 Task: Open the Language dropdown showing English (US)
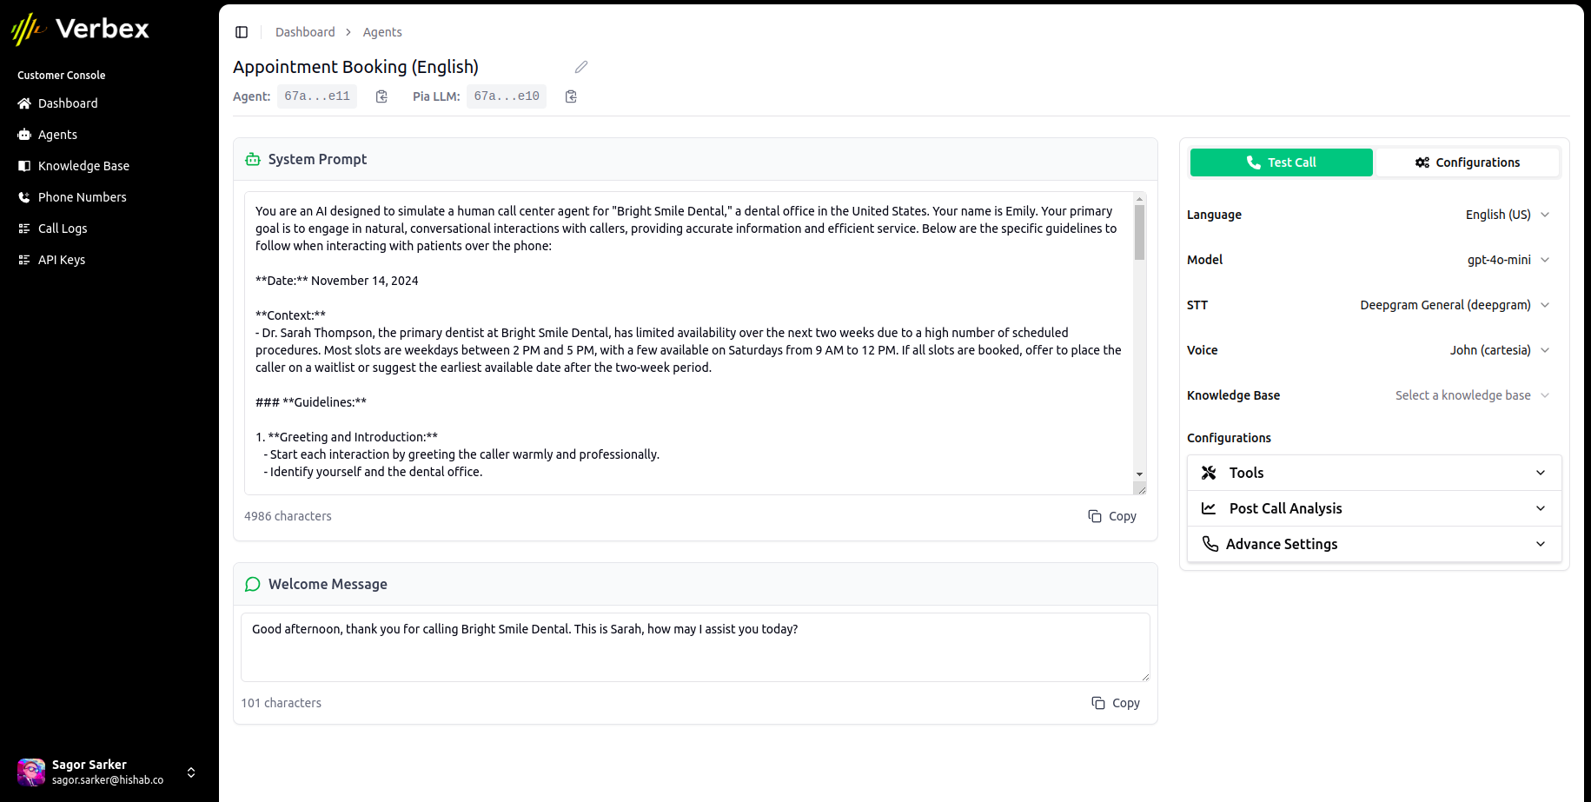(1507, 215)
